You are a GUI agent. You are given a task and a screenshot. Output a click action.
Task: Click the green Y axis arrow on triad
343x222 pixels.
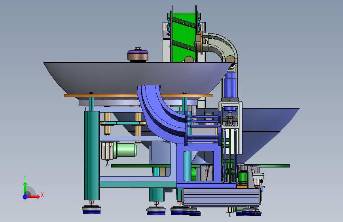[x=25, y=188]
